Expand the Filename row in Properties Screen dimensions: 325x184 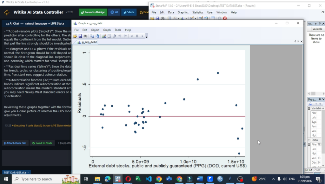point(309,144)
